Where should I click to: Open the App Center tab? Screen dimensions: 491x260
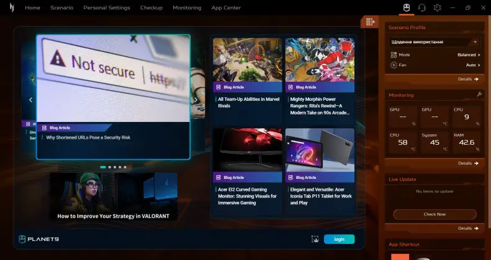(x=226, y=8)
